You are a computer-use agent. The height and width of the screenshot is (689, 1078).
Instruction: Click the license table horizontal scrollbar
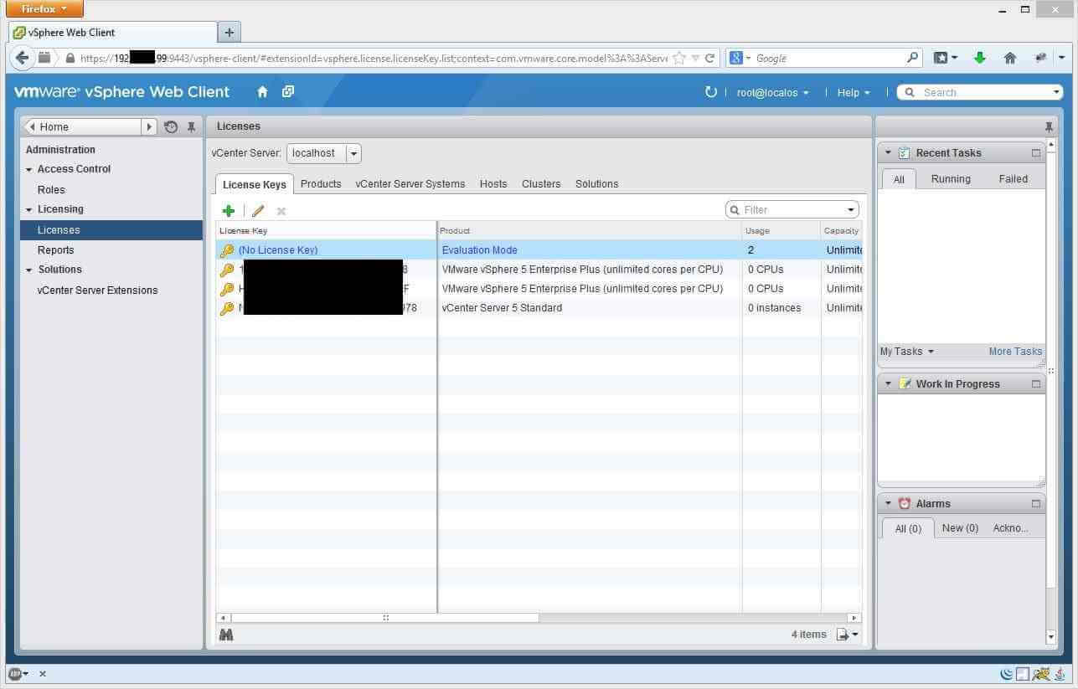click(x=385, y=618)
